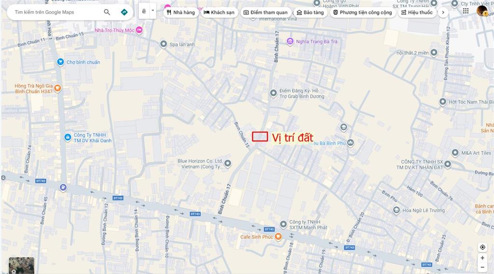The height and width of the screenshot is (274, 494).
Task: Filter by Khách sạn category
Action: 220,12
